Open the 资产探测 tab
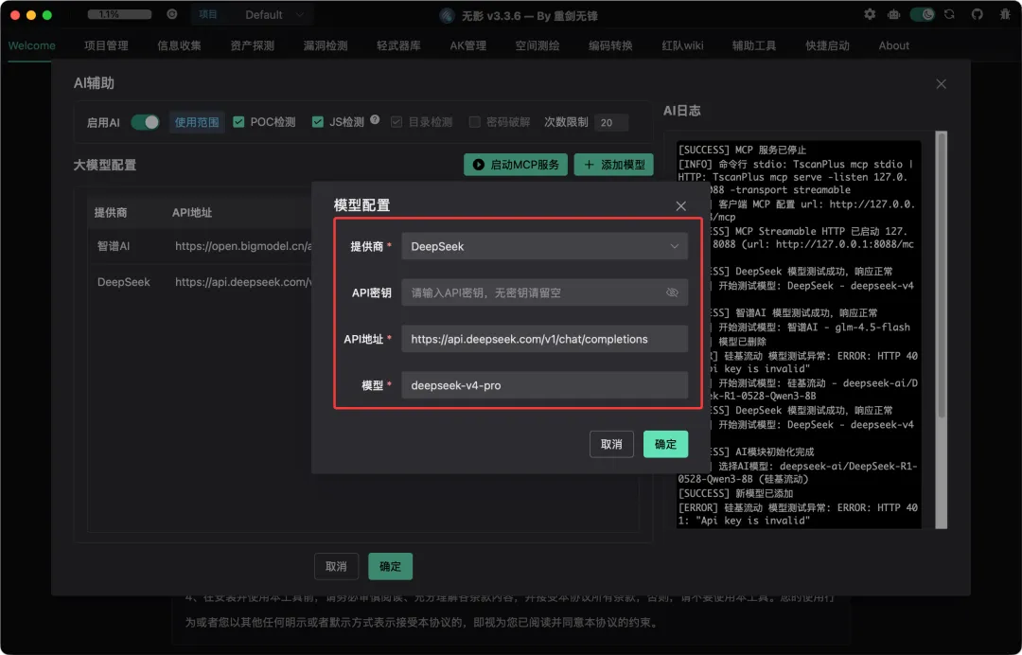 point(253,45)
